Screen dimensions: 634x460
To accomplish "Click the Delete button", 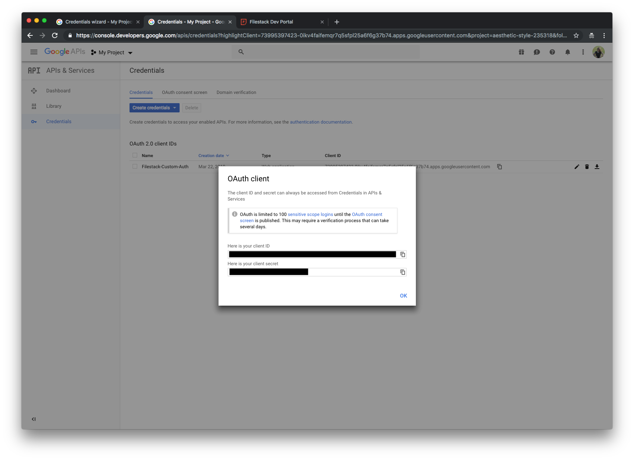I will click(x=192, y=108).
